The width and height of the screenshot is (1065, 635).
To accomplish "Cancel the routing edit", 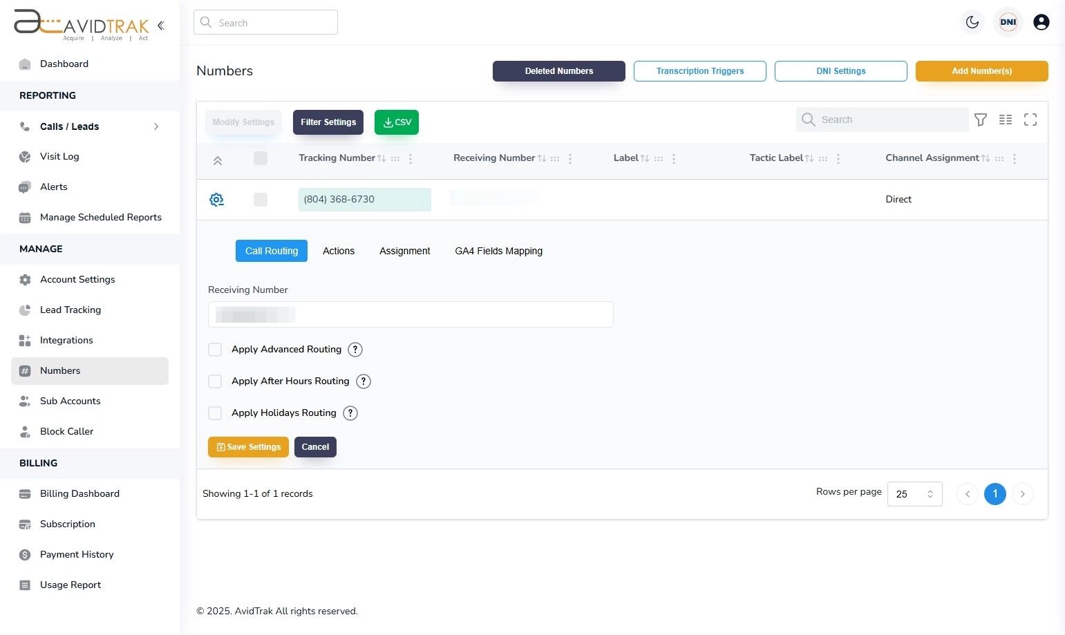I will [315, 447].
